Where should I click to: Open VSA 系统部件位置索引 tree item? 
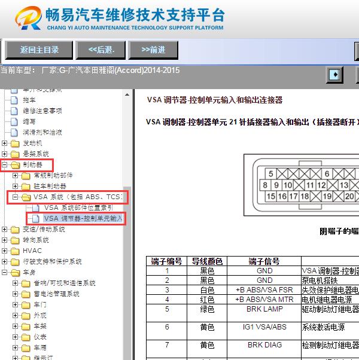(78, 208)
